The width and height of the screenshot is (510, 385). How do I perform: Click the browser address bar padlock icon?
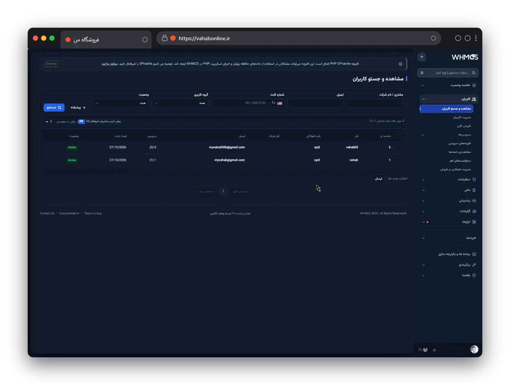coord(164,38)
